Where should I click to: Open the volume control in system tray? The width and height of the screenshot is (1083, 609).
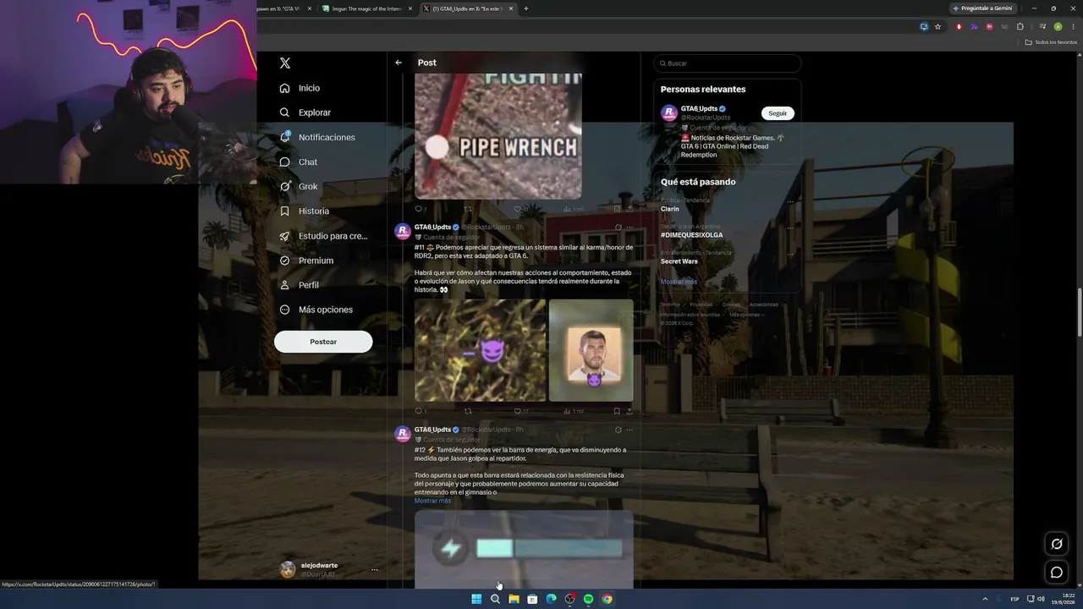(1041, 599)
